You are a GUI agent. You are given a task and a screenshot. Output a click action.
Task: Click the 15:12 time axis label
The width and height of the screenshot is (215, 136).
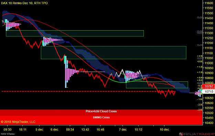[x=138, y=129]
